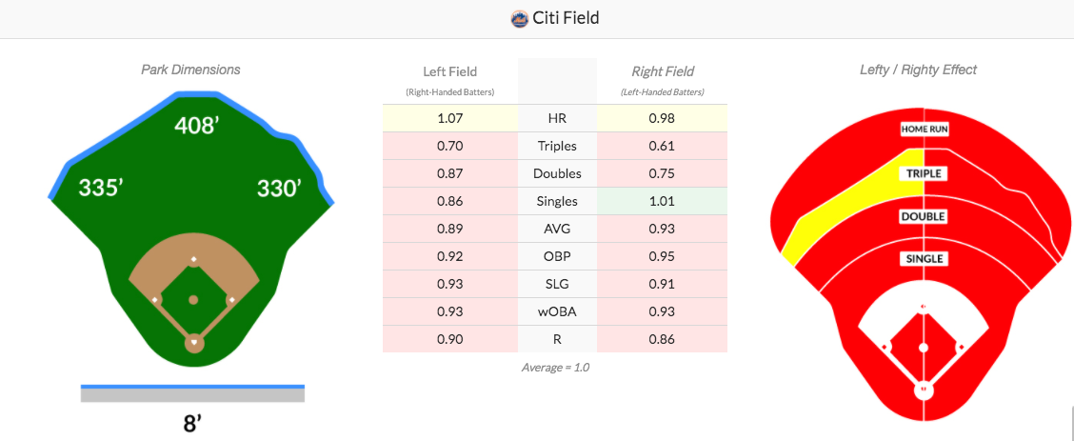This screenshot has height=441, width=1074.
Task: Click the 335' left field distance
Action: [100, 188]
